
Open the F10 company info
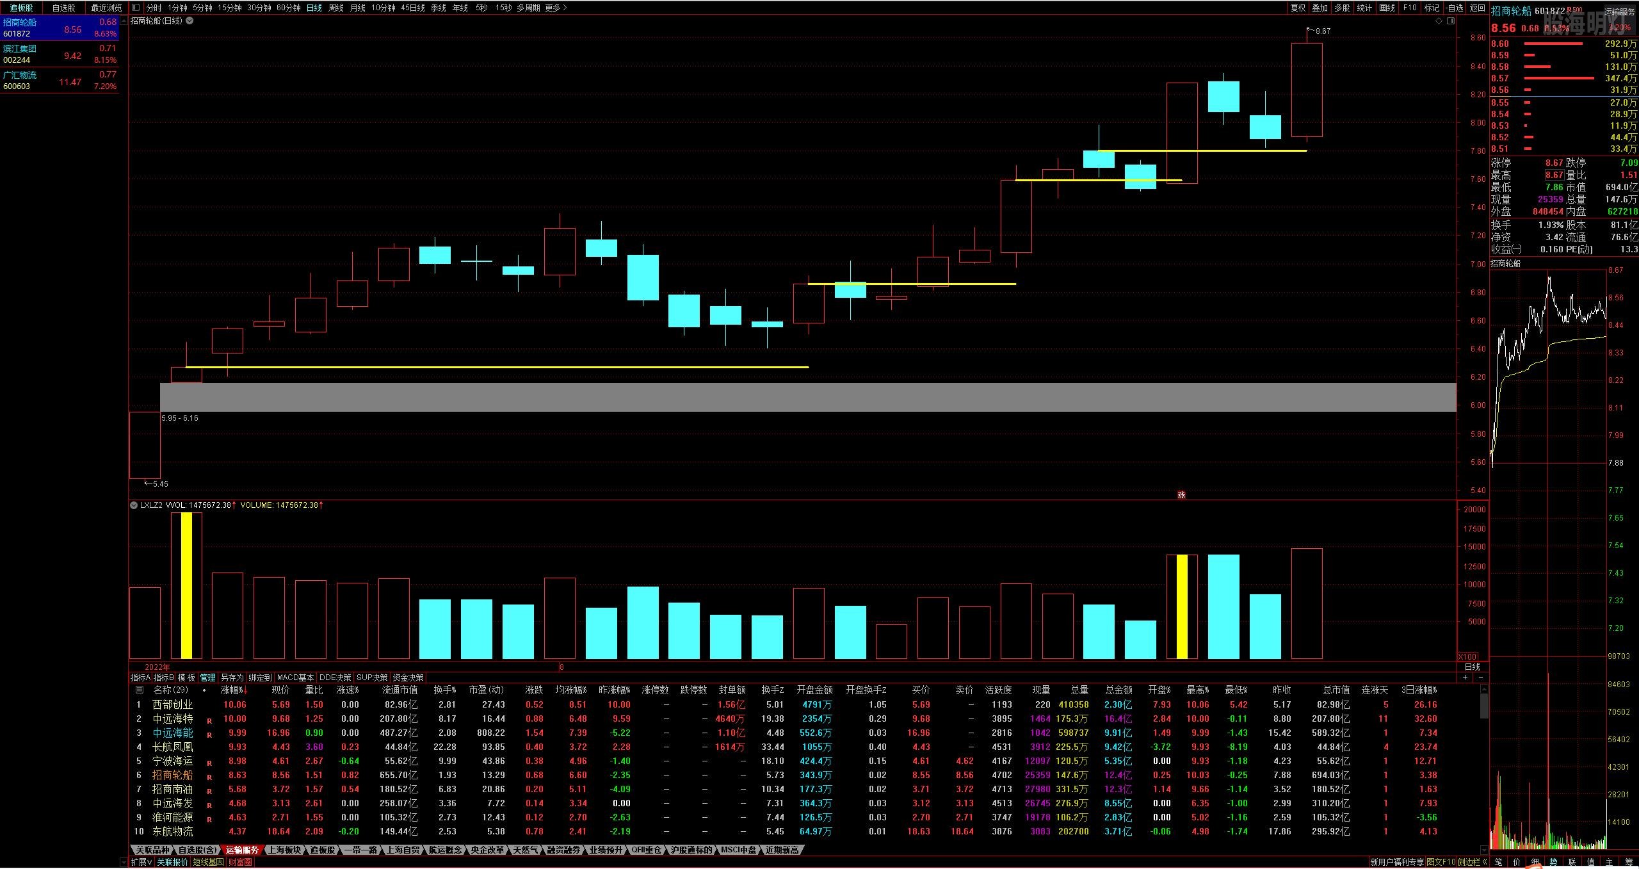tap(1409, 8)
